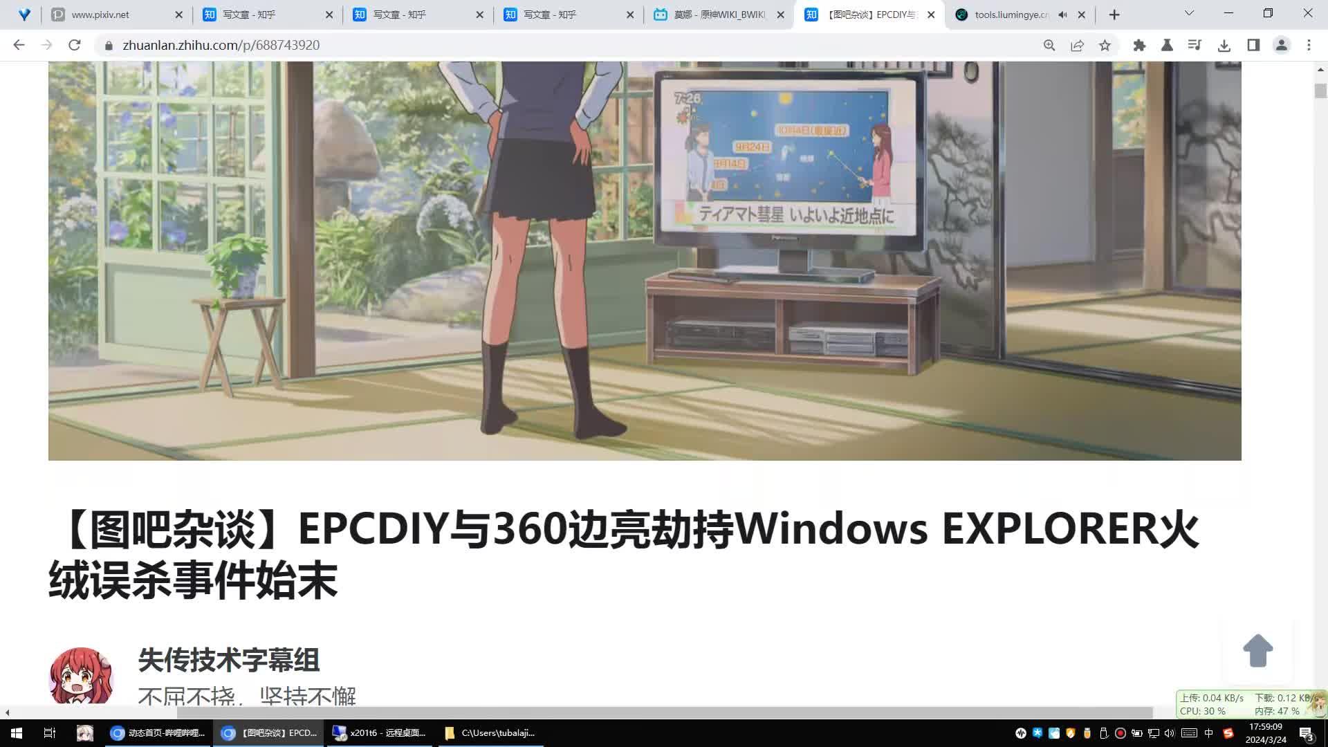The image size is (1328, 747).
Task: Toggle input language via the 中 indicator
Action: 1208,732
